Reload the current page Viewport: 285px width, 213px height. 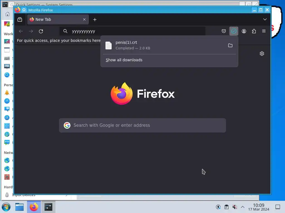coord(41,31)
